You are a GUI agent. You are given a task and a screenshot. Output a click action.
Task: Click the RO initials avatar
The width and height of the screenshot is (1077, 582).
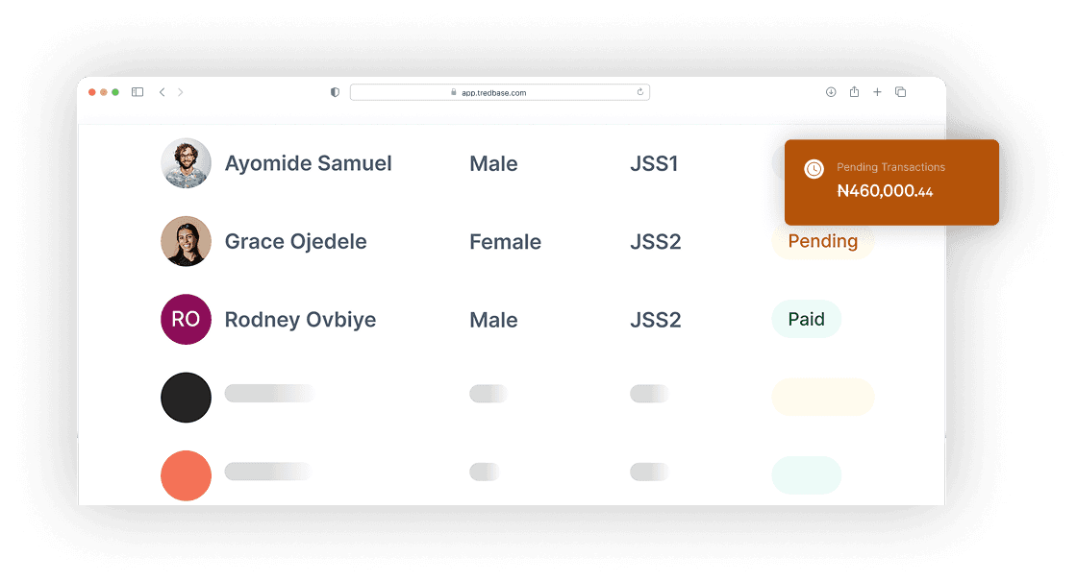(186, 319)
